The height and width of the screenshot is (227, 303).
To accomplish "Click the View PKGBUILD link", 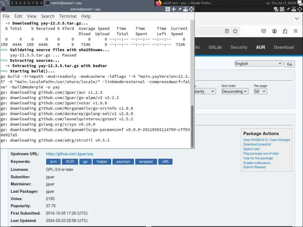I will point(255,140).
